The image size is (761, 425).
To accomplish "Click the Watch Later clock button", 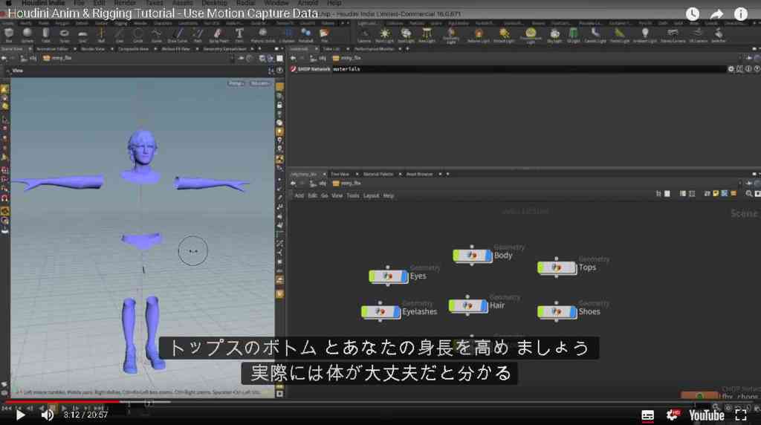I will click(693, 13).
